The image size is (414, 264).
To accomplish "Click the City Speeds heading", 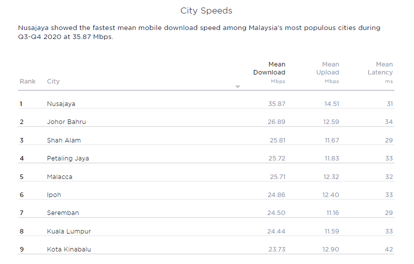I will [x=206, y=10].
